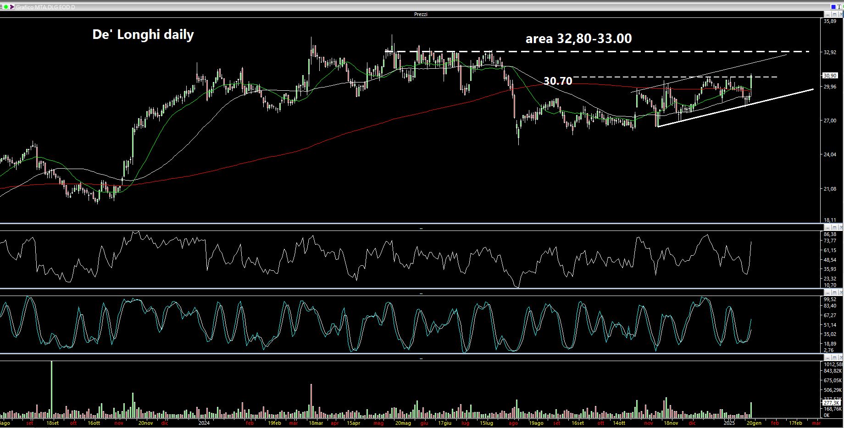Viewport: 844px width, 428px height.
Task: Close the RSI indicator pane
Action: 841,227
